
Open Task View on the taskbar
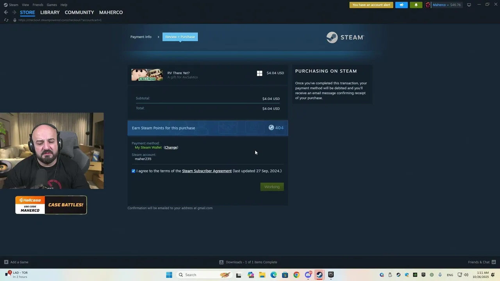239,275
